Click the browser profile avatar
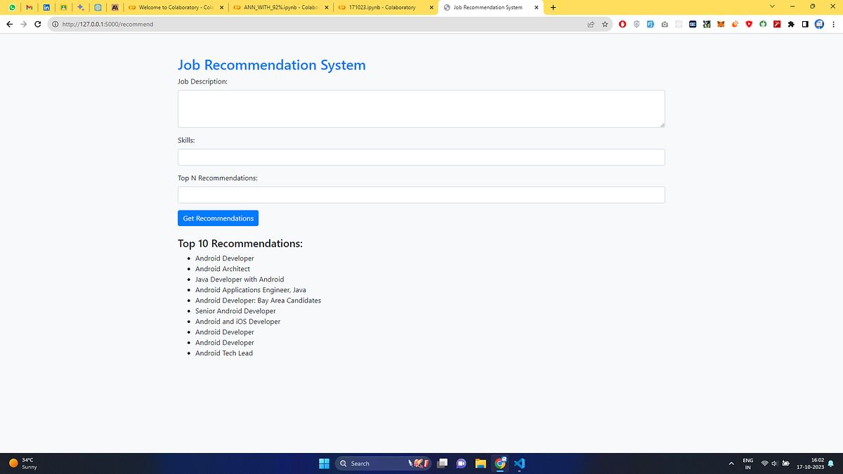This screenshot has height=474, width=843. (819, 24)
